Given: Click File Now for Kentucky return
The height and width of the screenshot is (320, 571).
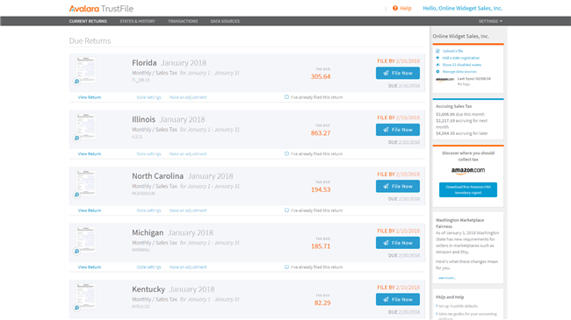Looking at the screenshot, I should pos(398,300).
